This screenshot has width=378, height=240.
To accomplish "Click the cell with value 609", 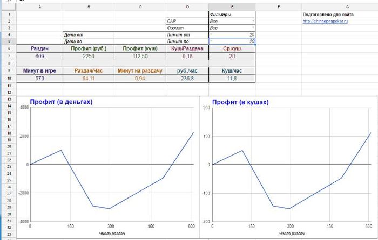I will pyautogui.click(x=39, y=56).
